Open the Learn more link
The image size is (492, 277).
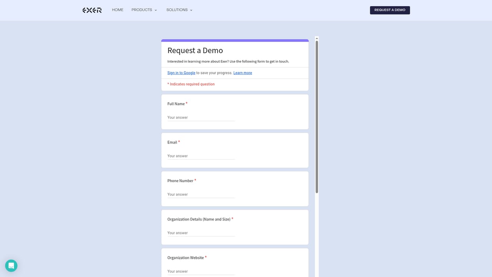click(x=243, y=73)
